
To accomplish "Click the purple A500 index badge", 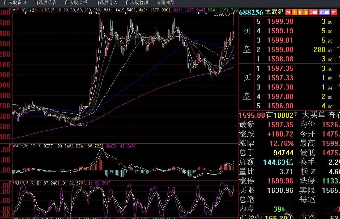I will [x=325, y=12].
